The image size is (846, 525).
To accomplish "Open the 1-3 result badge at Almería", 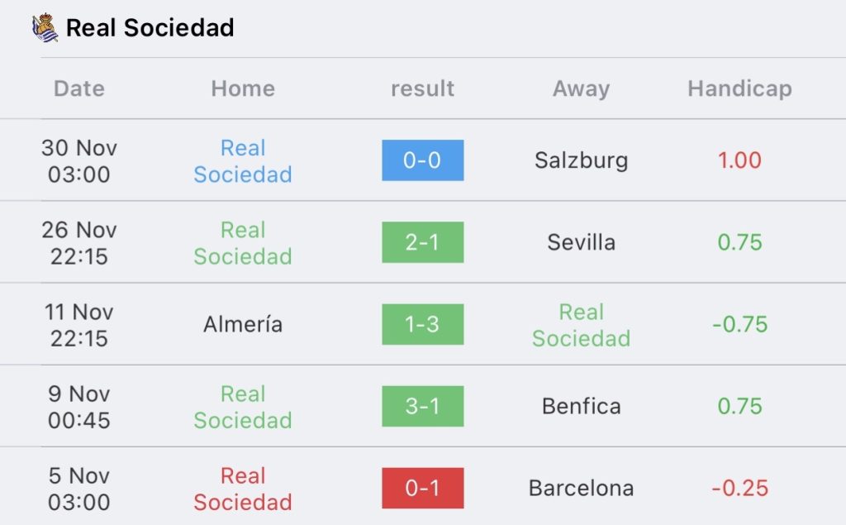I will (x=422, y=325).
